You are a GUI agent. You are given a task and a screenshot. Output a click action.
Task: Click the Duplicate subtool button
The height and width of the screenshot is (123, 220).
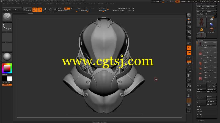(x=202, y=98)
